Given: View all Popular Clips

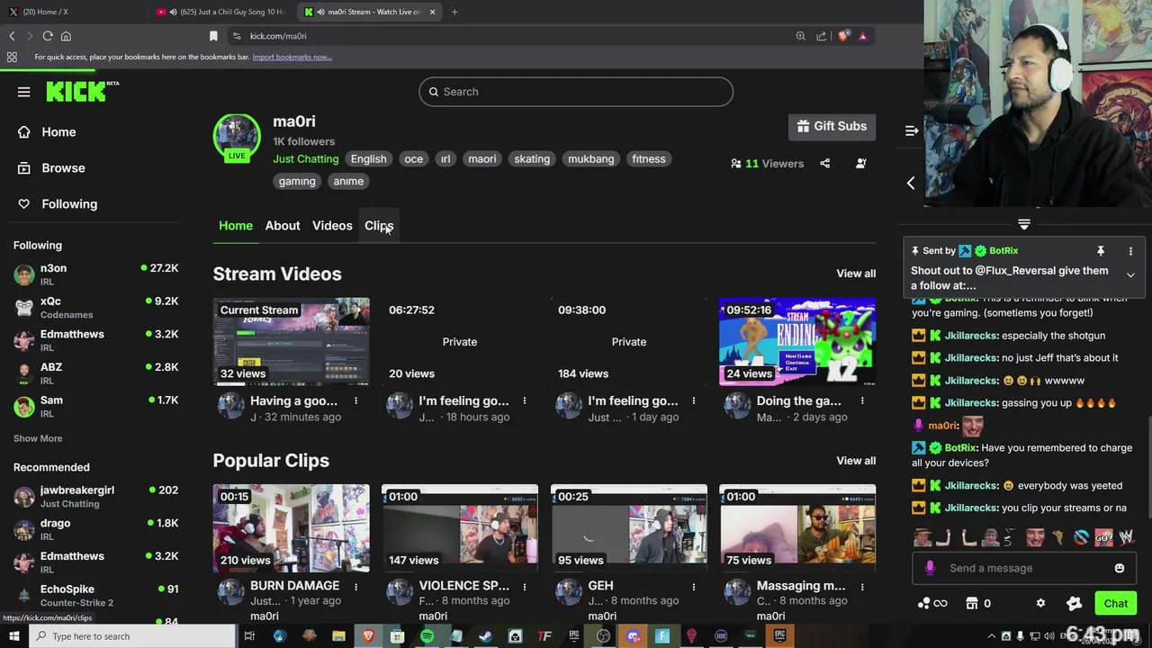Looking at the screenshot, I should (856, 461).
